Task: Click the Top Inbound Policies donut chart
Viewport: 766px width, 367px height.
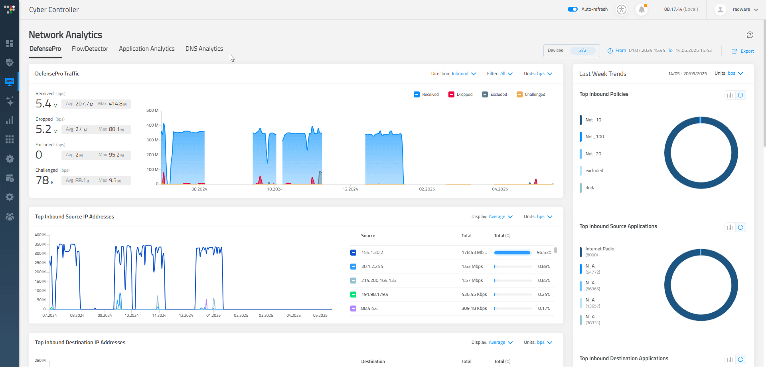Action: [701, 153]
